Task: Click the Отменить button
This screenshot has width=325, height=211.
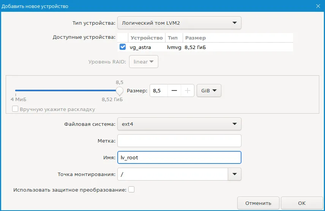Action: point(258,203)
